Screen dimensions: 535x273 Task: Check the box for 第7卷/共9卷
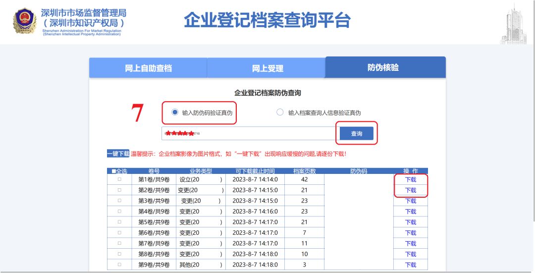(119, 243)
